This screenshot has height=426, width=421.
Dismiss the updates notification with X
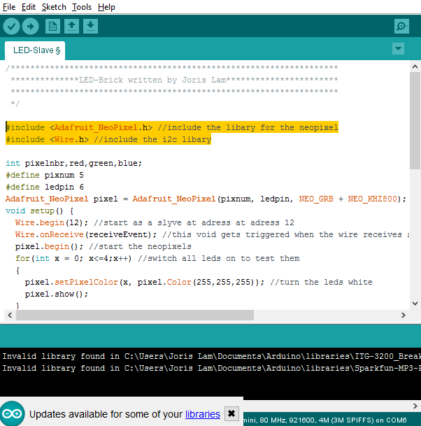click(x=231, y=414)
